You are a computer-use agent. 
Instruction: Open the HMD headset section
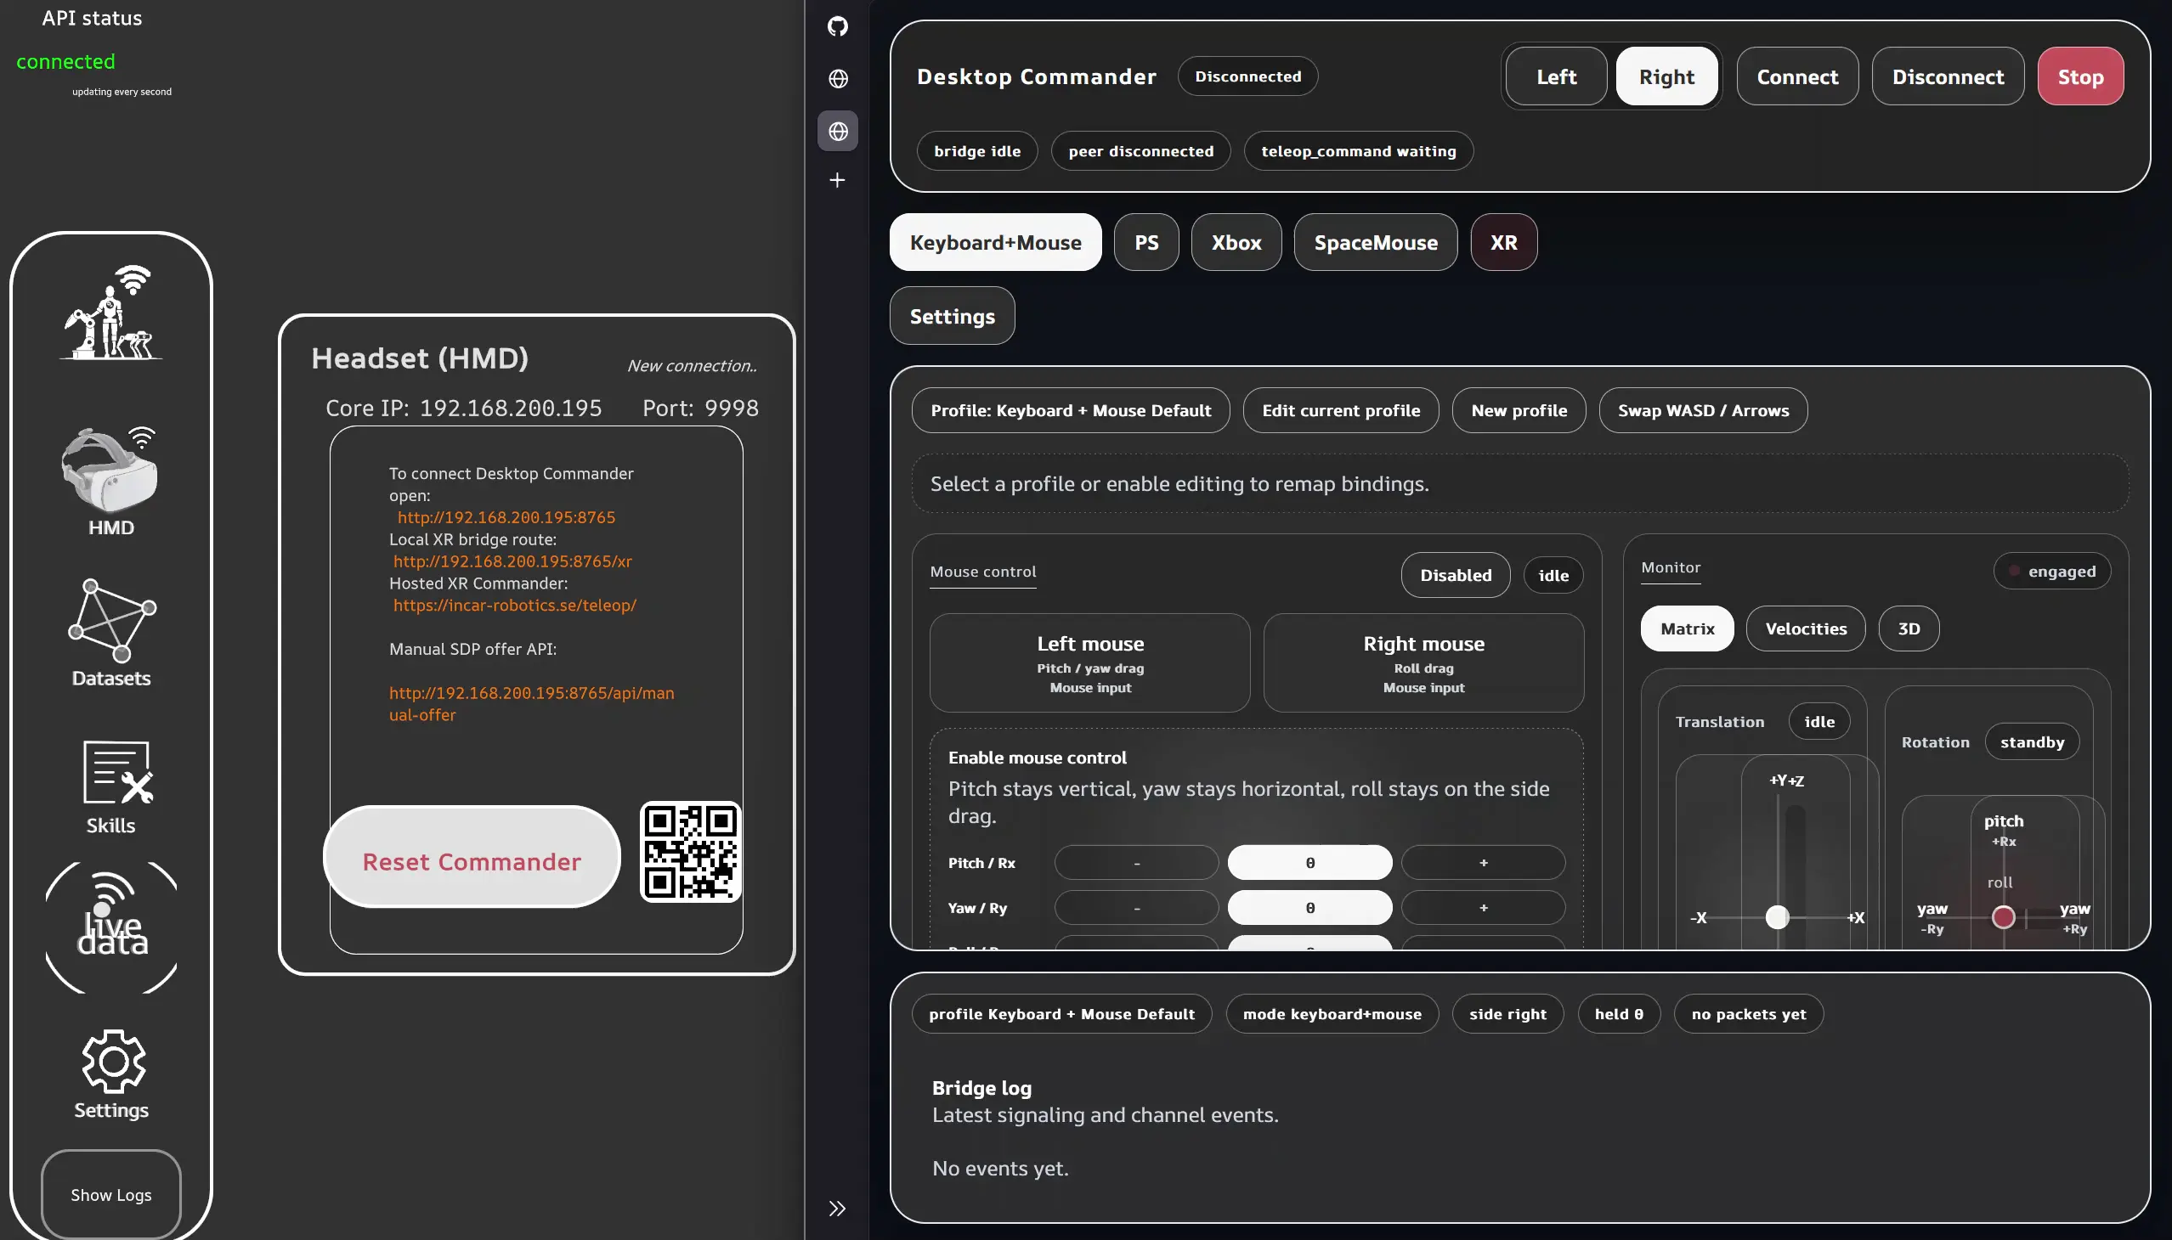coord(110,482)
